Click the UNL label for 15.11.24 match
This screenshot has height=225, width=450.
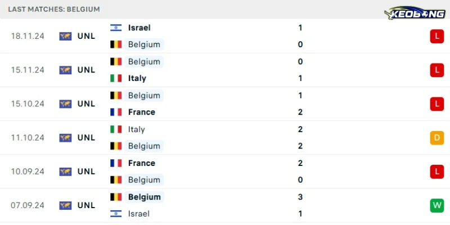[x=86, y=70]
